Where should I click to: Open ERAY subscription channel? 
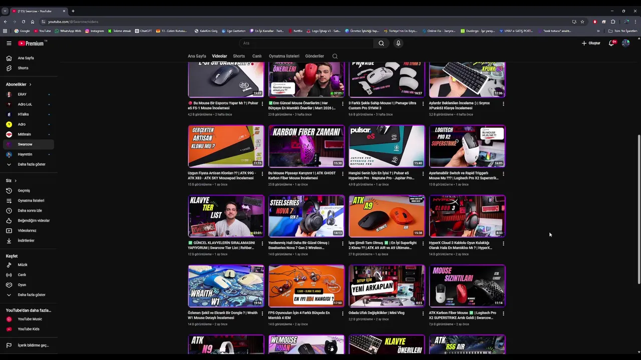(29, 94)
